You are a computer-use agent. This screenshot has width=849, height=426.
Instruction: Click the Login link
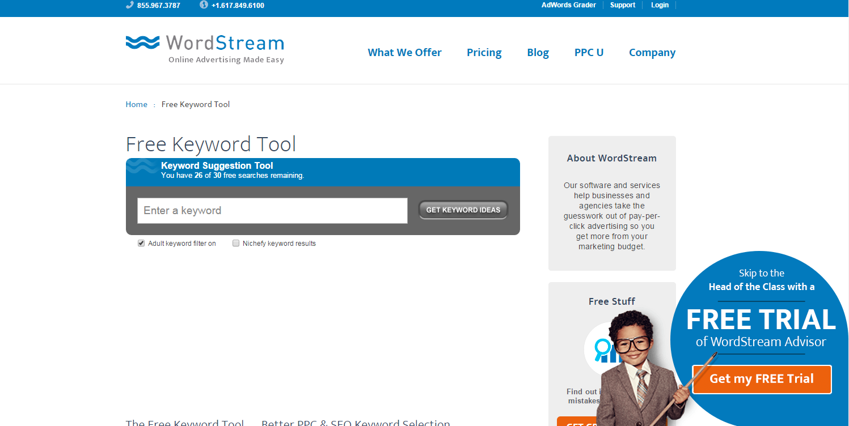click(660, 5)
